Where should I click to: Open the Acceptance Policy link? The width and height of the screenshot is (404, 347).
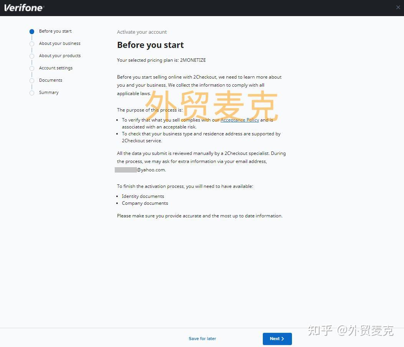[x=239, y=120]
